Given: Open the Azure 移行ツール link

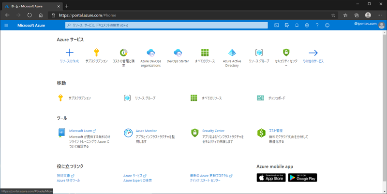Looking at the screenshot, I should [68, 180].
